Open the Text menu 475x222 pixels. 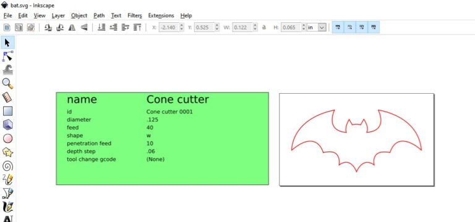click(x=116, y=15)
